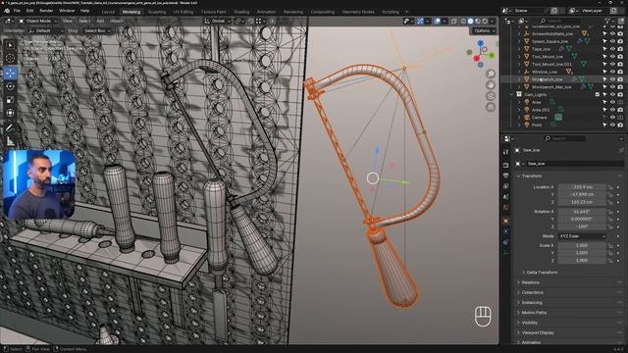The width and height of the screenshot is (628, 353).
Task: Select the Rotate tool
Action: coord(11,86)
